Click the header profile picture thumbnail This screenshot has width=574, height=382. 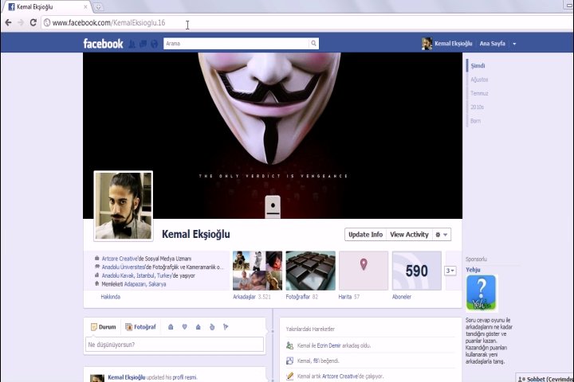click(x=427, y=44)
